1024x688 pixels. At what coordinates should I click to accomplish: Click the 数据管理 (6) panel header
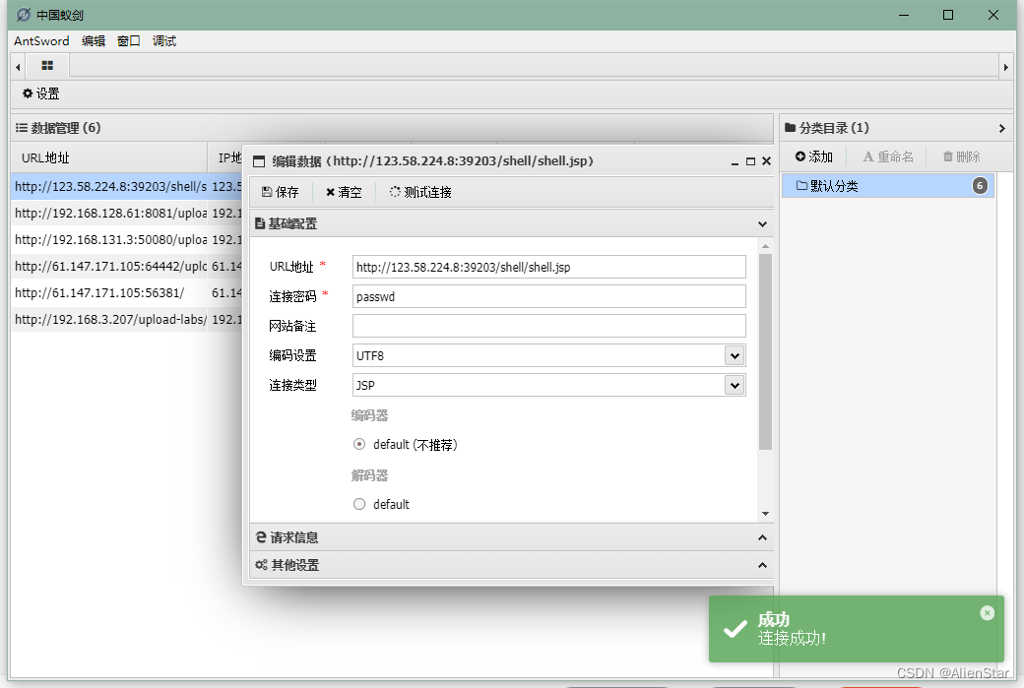[392, 128]
